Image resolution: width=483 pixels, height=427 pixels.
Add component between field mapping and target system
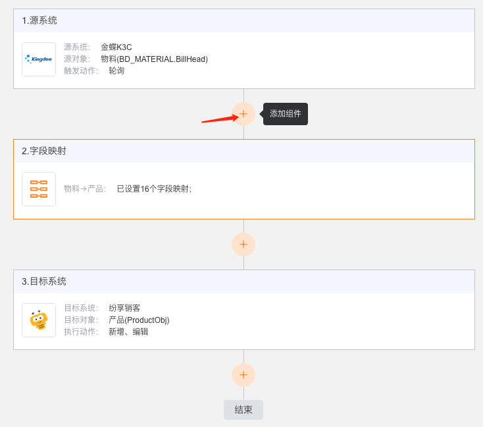point(243,244)
